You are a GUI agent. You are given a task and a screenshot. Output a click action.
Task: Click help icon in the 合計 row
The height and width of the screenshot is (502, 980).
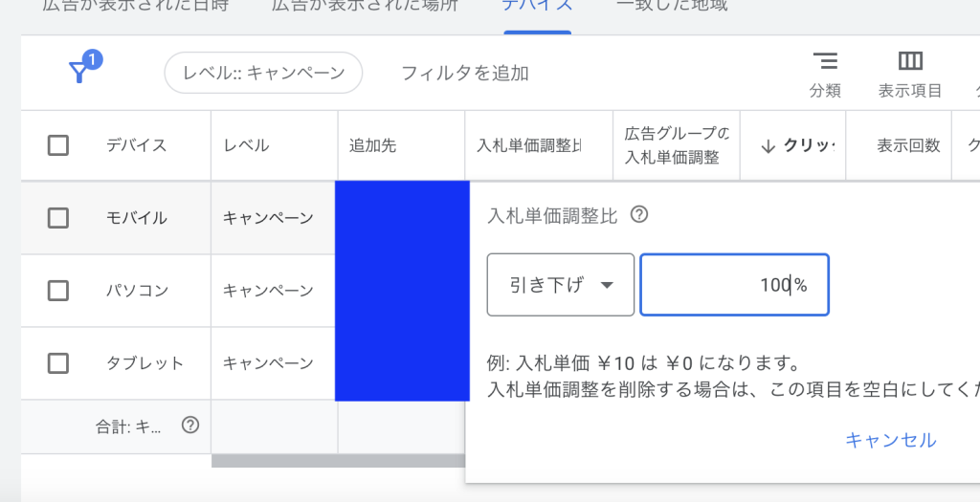coord(190,426)
